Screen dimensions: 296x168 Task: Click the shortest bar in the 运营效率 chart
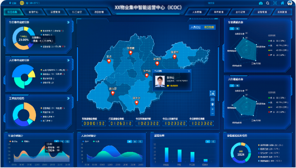click(x=206, y=161)
